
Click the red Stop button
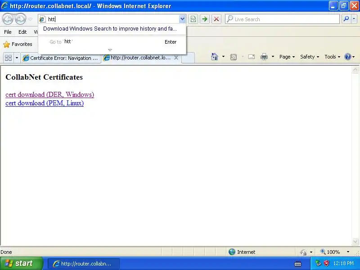[216, 19]
